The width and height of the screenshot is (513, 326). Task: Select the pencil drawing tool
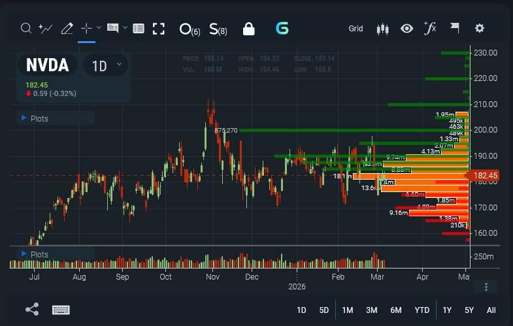click(x=67, y=29)
